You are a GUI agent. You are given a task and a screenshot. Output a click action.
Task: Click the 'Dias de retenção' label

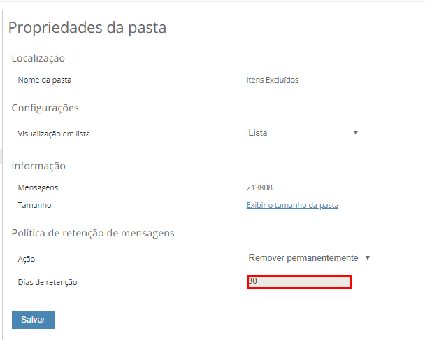point(48,282)
